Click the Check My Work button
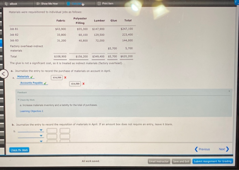 (19, 150)
